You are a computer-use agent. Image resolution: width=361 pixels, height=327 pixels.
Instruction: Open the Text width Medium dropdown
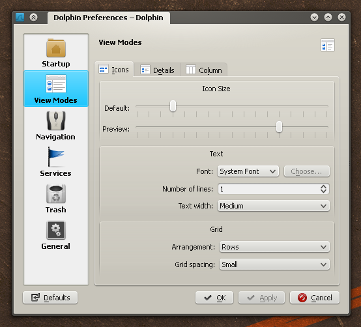274,206
